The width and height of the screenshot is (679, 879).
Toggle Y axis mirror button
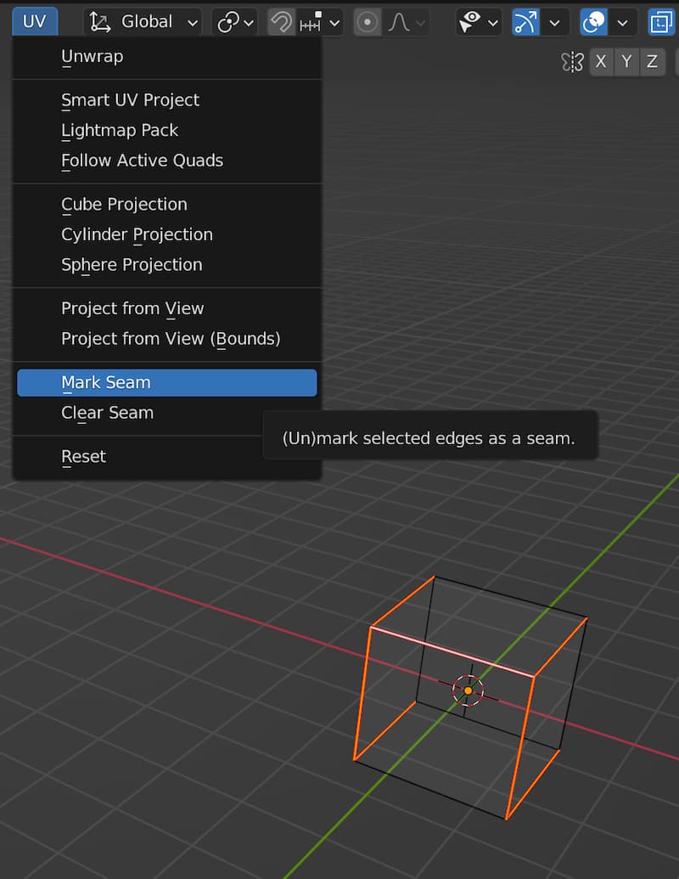point(626,61)
